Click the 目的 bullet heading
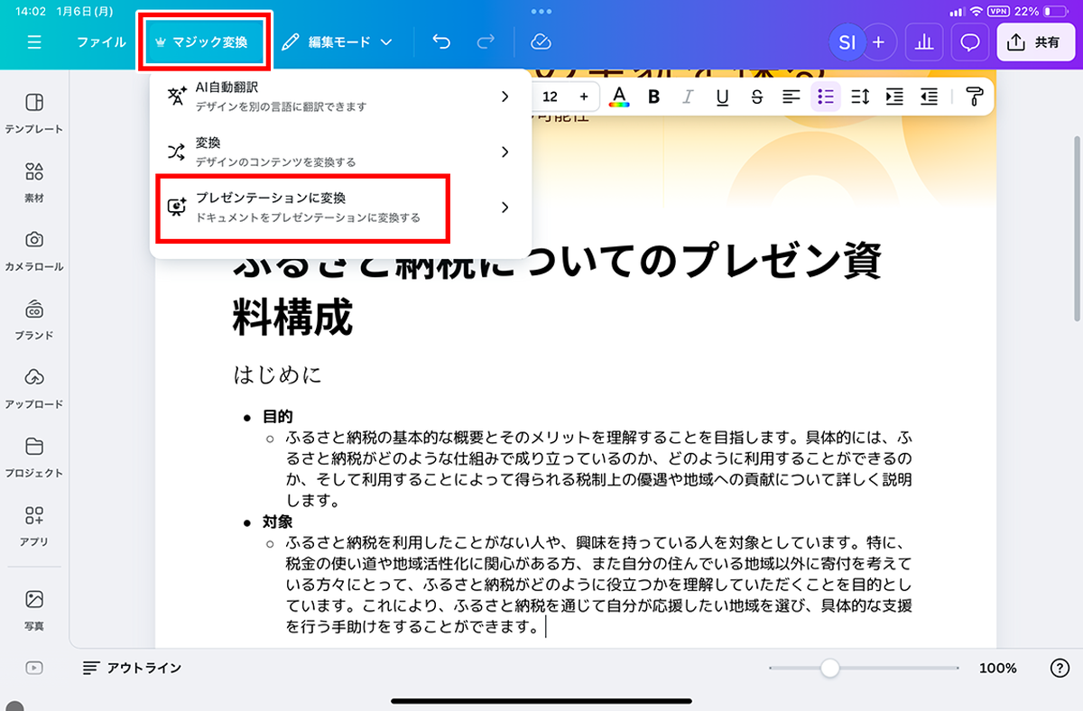Viewport: 1083px width, 711px height. pos(278,417)
